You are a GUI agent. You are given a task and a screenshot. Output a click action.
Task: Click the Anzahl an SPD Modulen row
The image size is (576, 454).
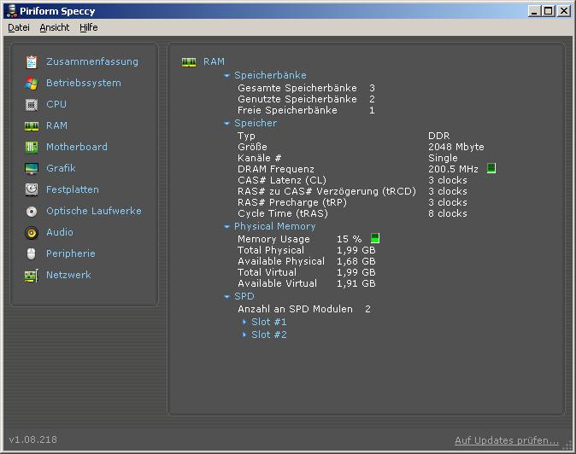pos(303,309)
